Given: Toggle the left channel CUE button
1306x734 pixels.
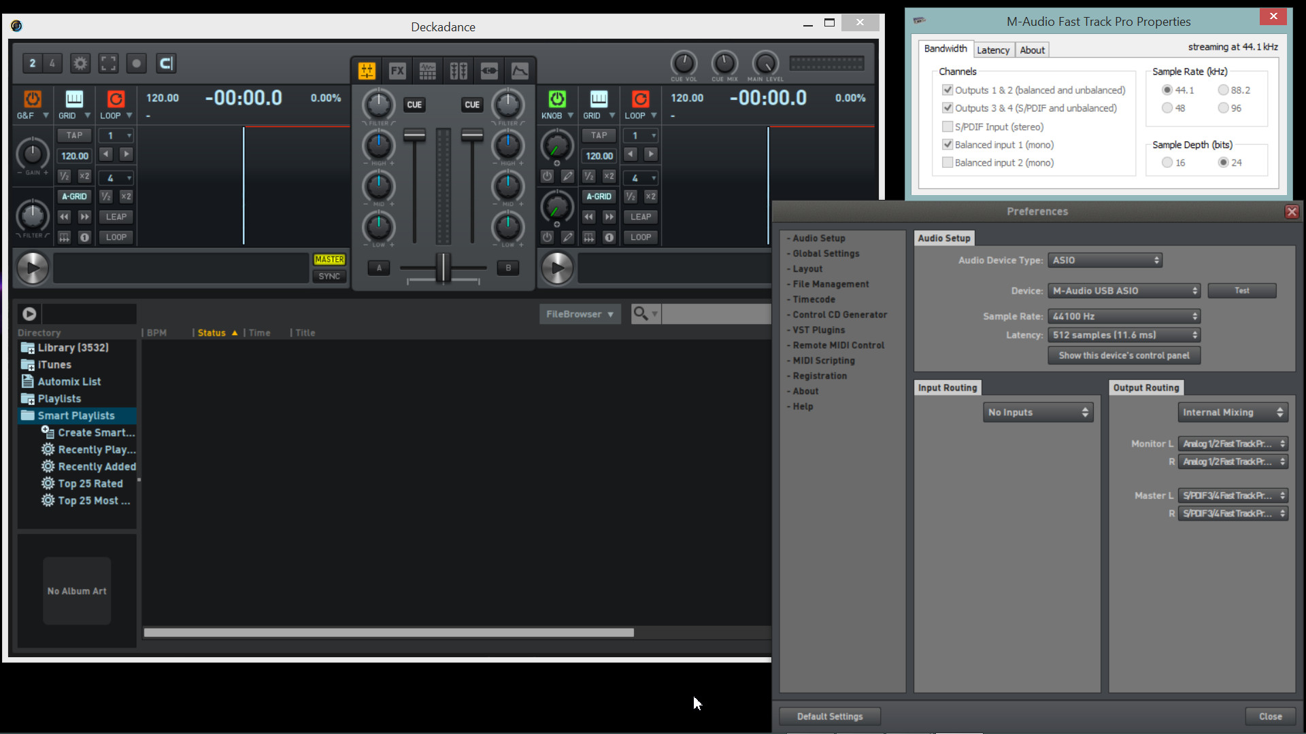Looking at the screenshot, I should (414, 105).
